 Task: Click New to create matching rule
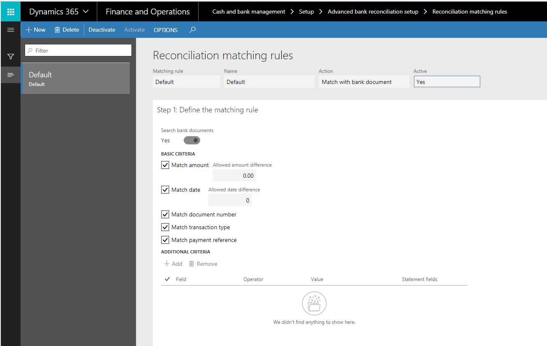35,30
